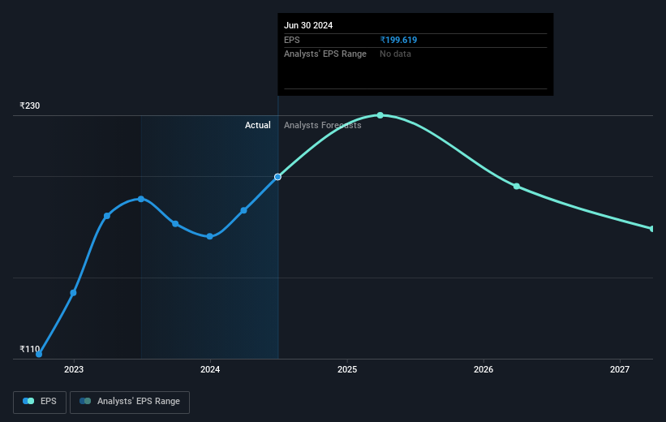Select the highlighted Jun 30 2024 data point

(x=277, y=177)
